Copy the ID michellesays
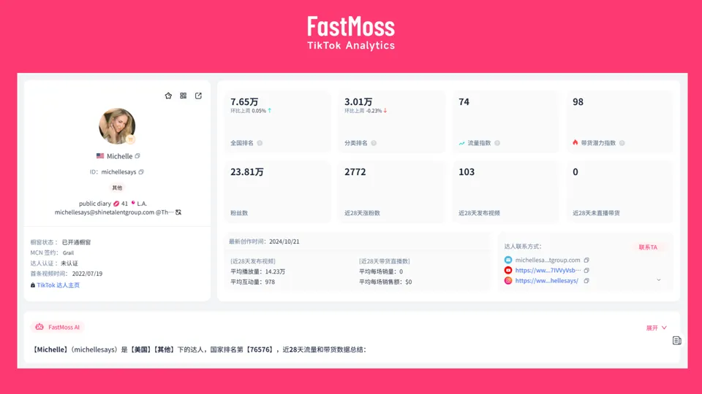This screenshot has width=702, height=394. click(141, 172)
